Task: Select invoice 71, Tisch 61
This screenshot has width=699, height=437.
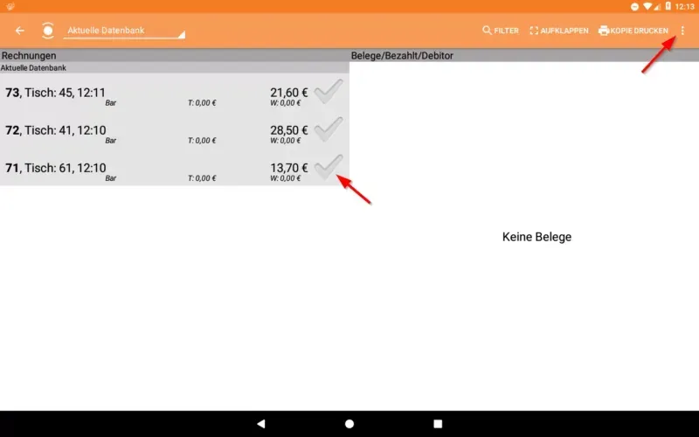Action: tap(174, 168)
